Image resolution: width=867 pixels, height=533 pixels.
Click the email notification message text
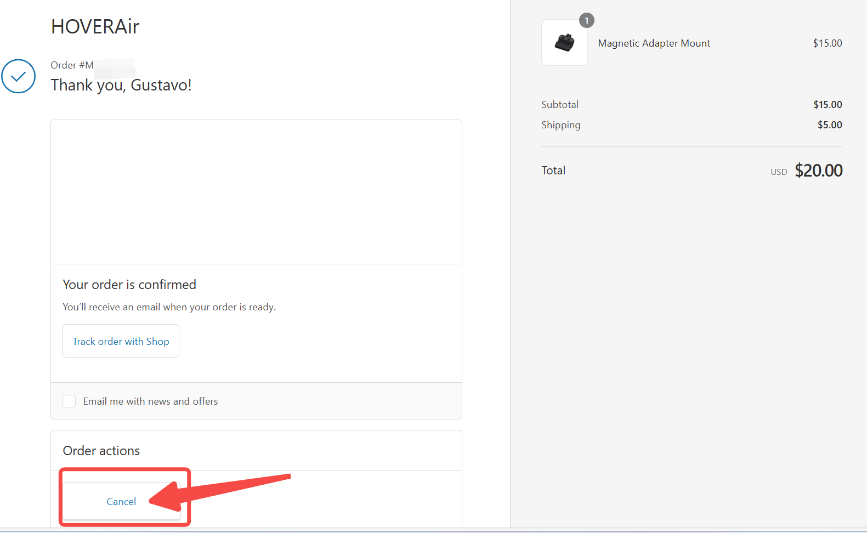tap(169, 307)
